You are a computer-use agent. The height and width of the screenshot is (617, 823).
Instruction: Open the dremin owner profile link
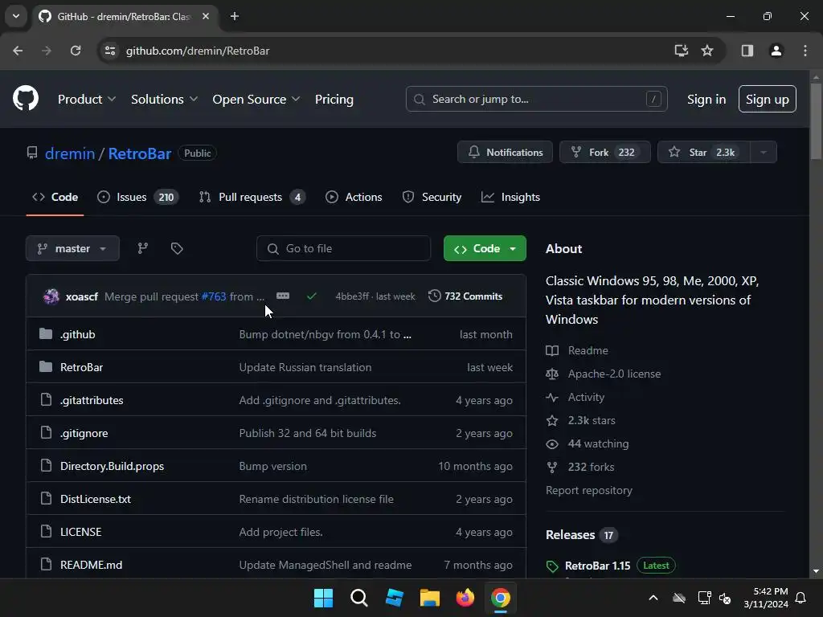point(70,153)
